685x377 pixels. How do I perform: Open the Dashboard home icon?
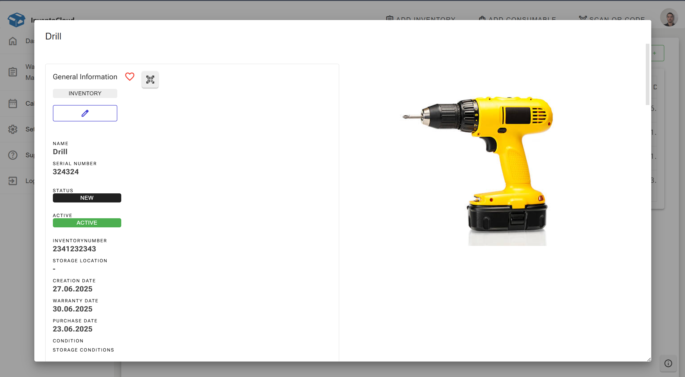pos(13,41)
